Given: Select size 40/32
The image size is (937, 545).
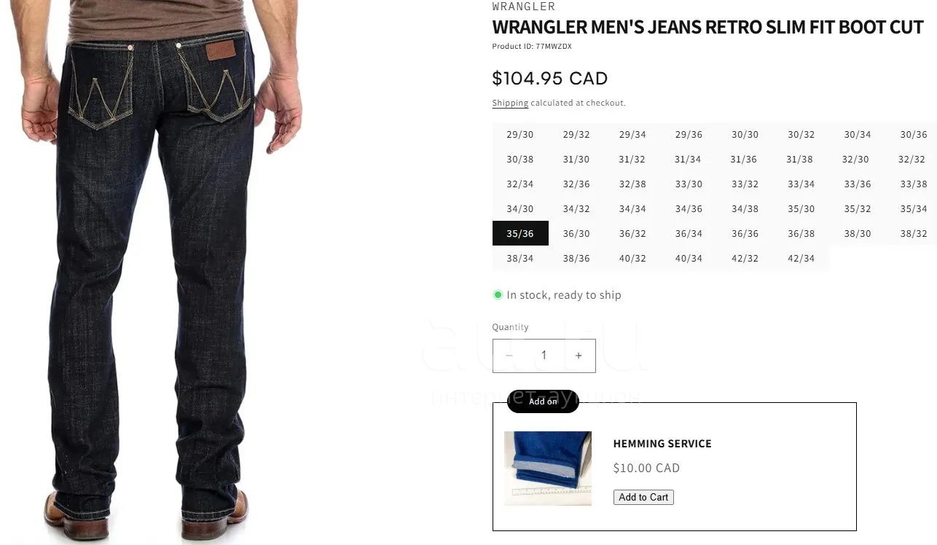Looking at the screenshot, I should 632,259.
